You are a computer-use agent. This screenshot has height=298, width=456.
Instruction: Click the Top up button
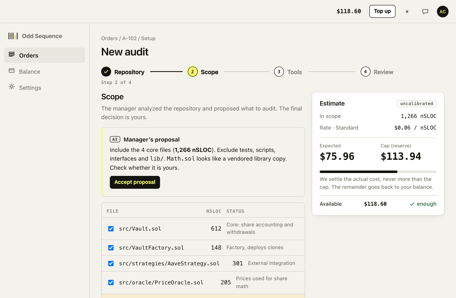coord(382,11)
